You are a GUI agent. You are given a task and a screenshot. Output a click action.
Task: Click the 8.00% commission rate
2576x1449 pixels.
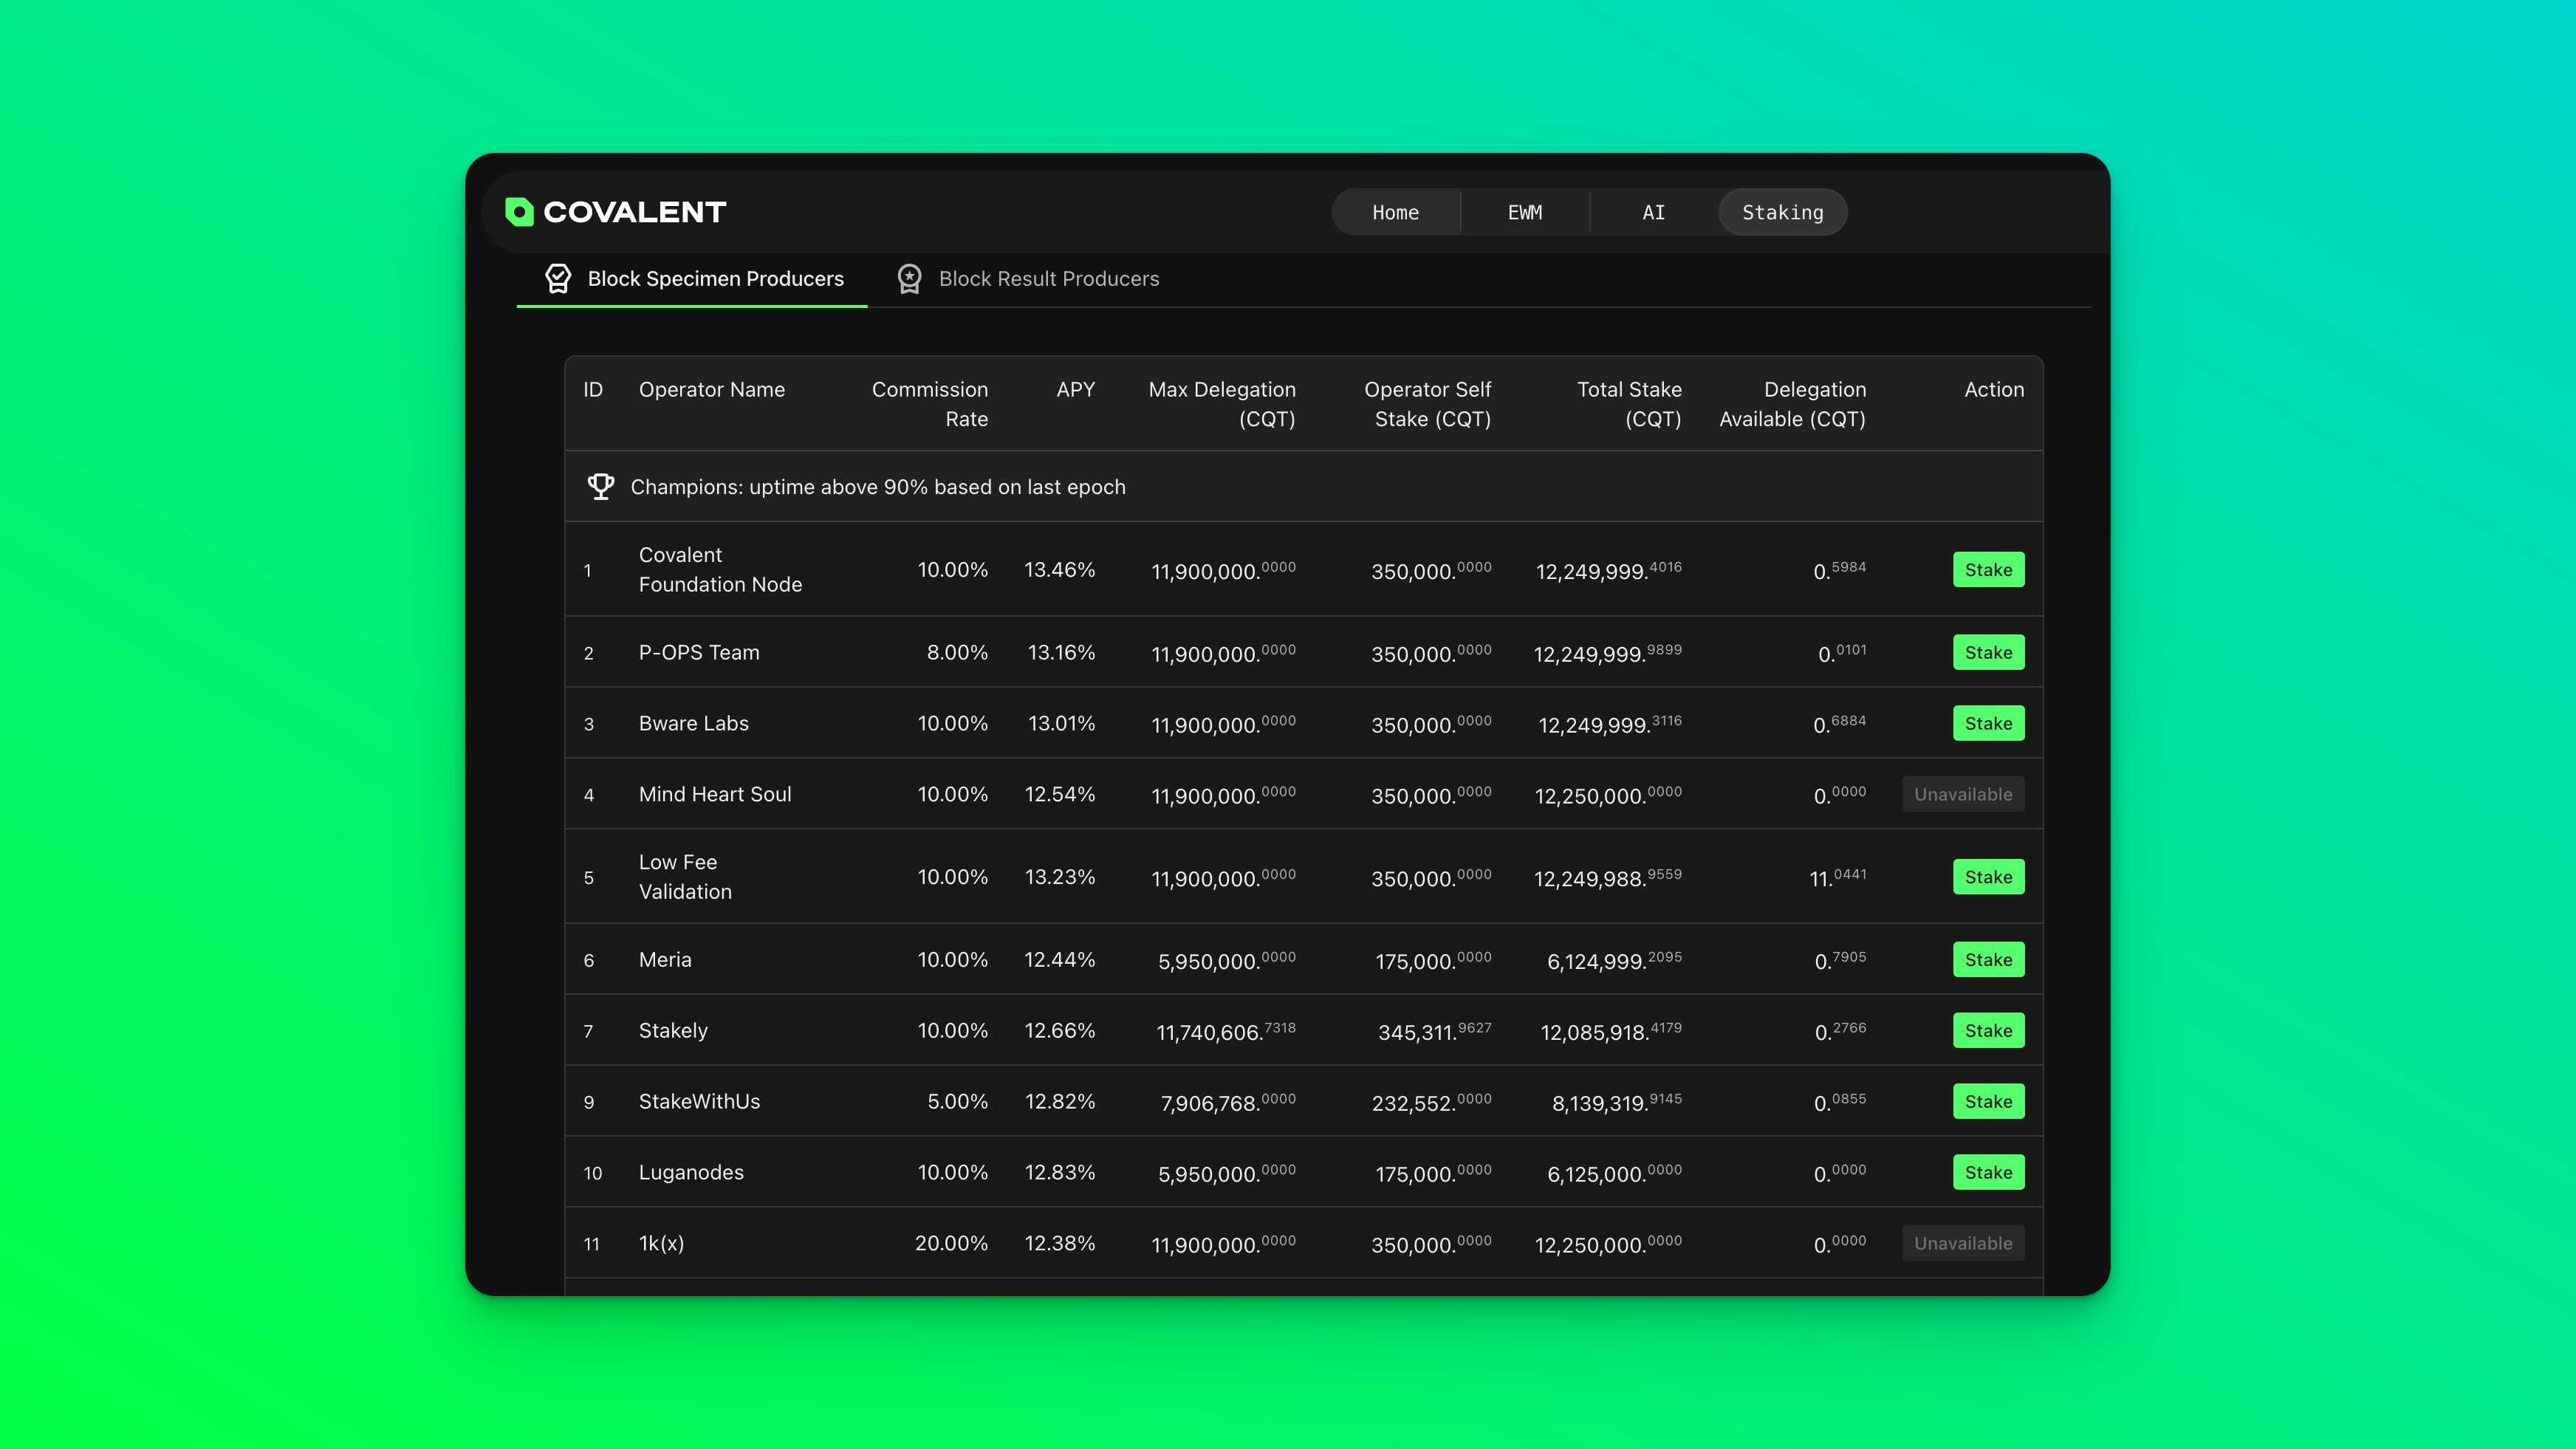click(957, 653)
